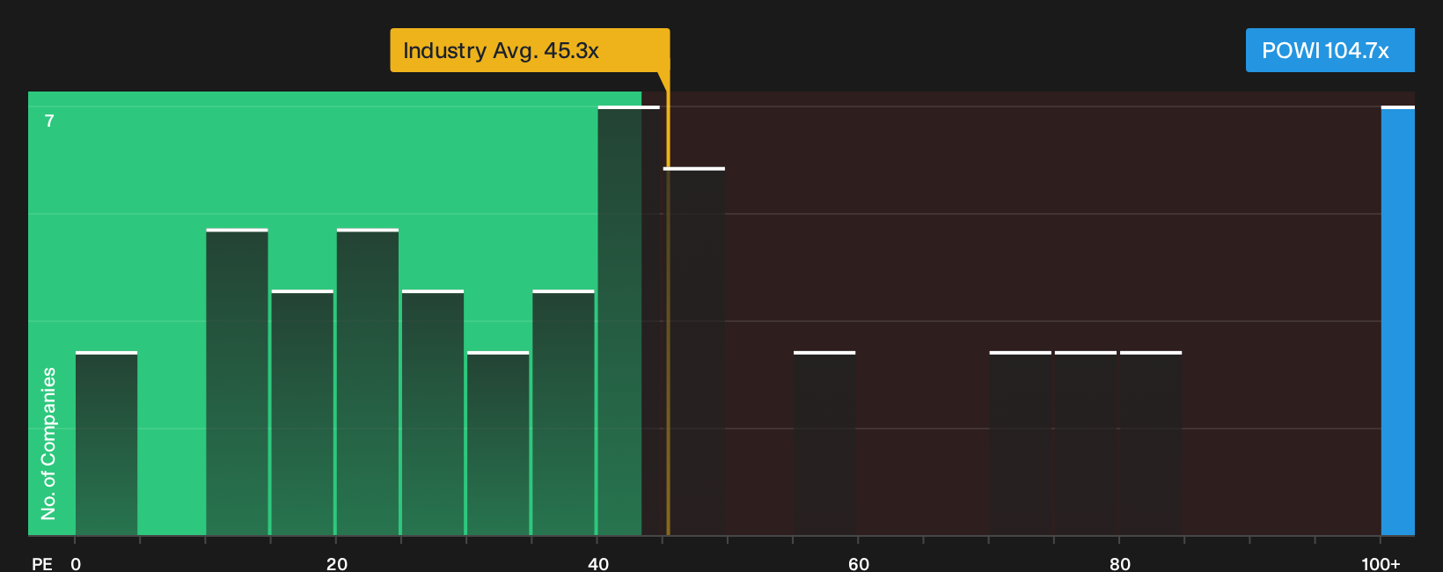Click the tallest bar at PE 40–45

[x=628, y=320]
